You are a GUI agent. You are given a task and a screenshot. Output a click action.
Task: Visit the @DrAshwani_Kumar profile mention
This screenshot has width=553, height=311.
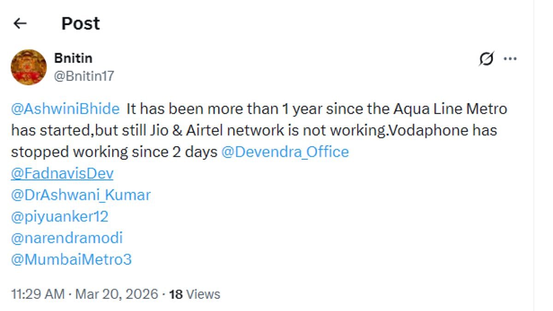(x=81, y=195)
